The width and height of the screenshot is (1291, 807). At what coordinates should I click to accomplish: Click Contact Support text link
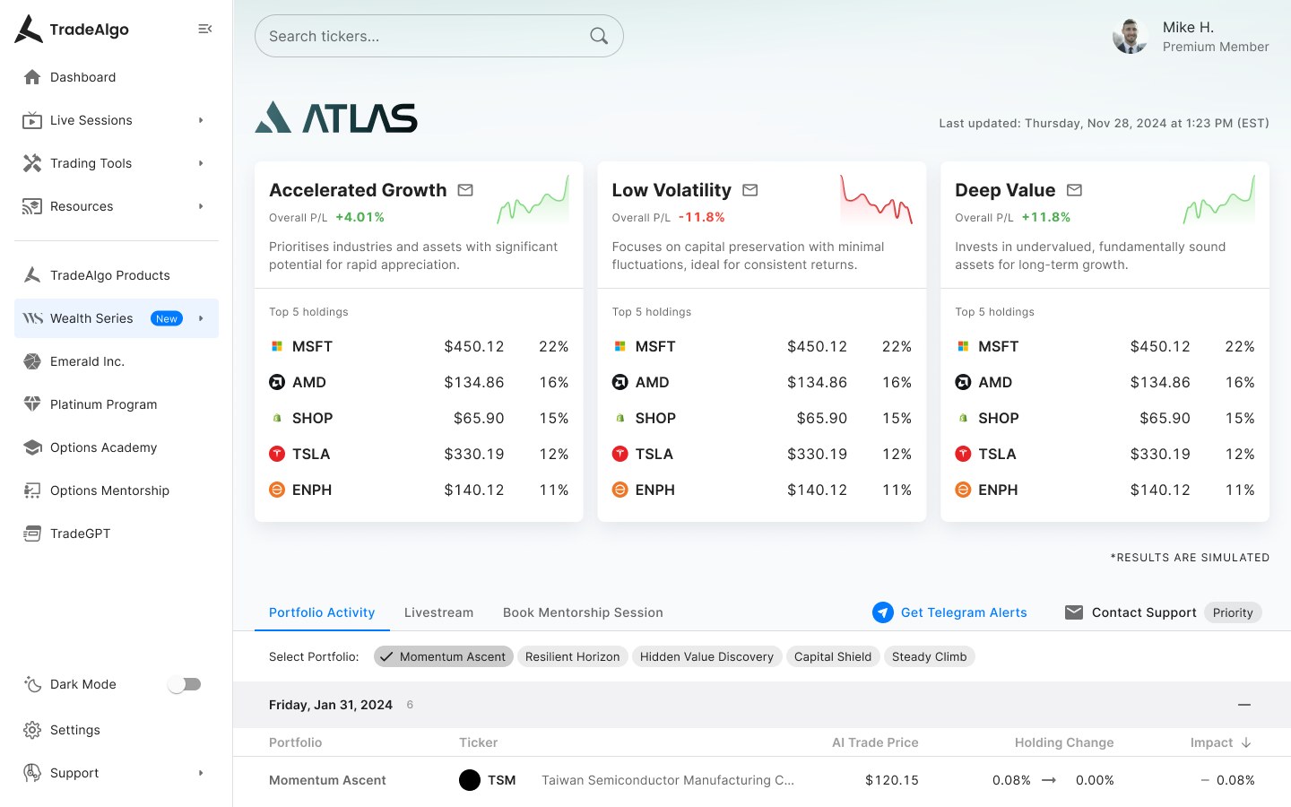(x=1144, y=612)
